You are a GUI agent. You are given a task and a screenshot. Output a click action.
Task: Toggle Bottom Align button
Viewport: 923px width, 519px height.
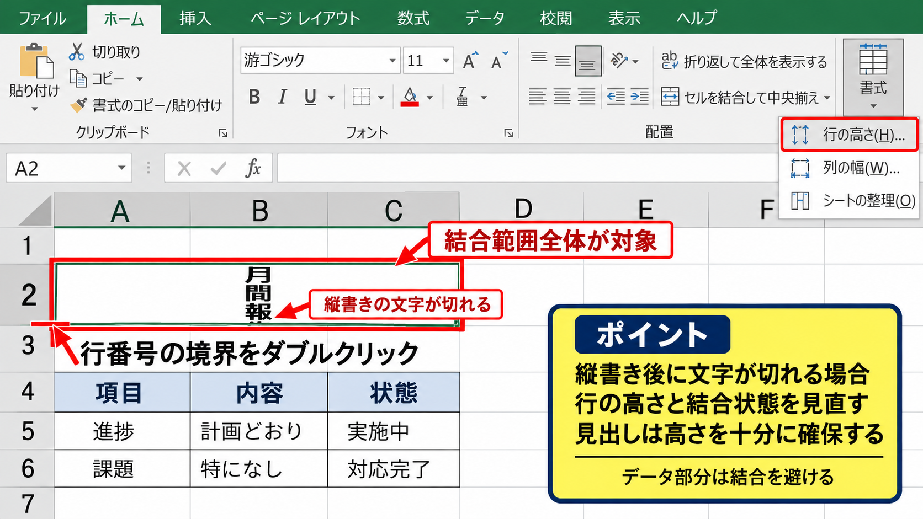click(588, 61)
